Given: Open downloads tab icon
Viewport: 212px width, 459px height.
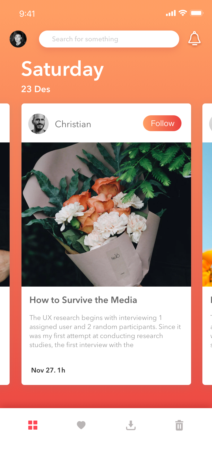Looking at the screenshot, I should 131,425.
